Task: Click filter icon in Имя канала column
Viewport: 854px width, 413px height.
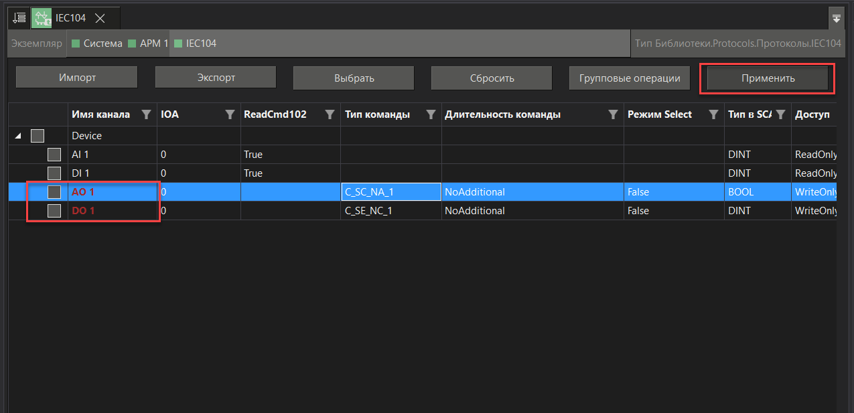Action: pos(147,115)
